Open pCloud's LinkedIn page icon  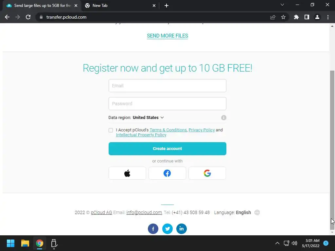pyautogui.click(x=181, y=229)
